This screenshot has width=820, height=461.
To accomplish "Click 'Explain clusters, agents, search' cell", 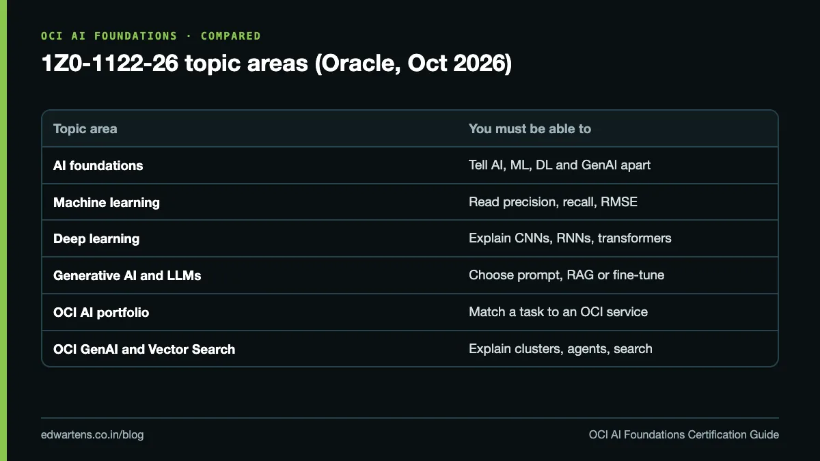I will [x=560, y=350].
